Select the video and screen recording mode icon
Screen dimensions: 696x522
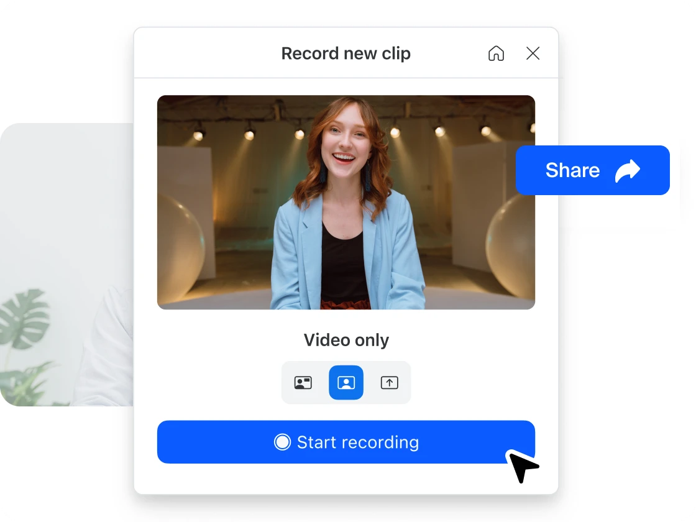click(303, 383)
